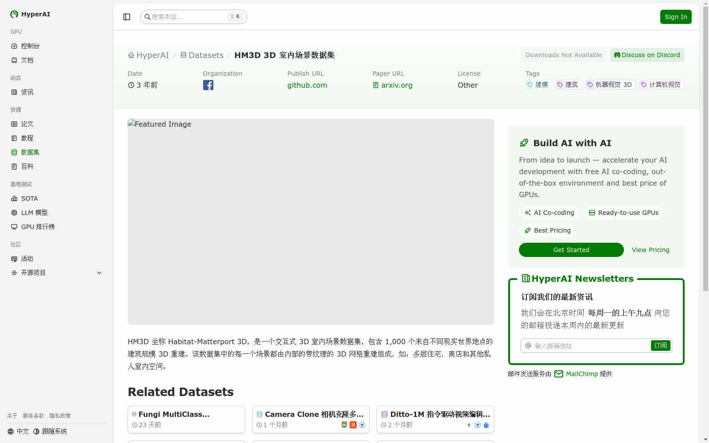Select the 计算机视觉 tag
This screenshot has width=709, height=443.
coord(662,85)
